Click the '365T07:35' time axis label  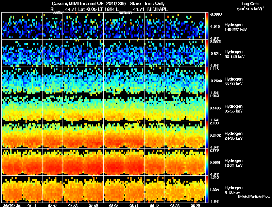[12, 205]
